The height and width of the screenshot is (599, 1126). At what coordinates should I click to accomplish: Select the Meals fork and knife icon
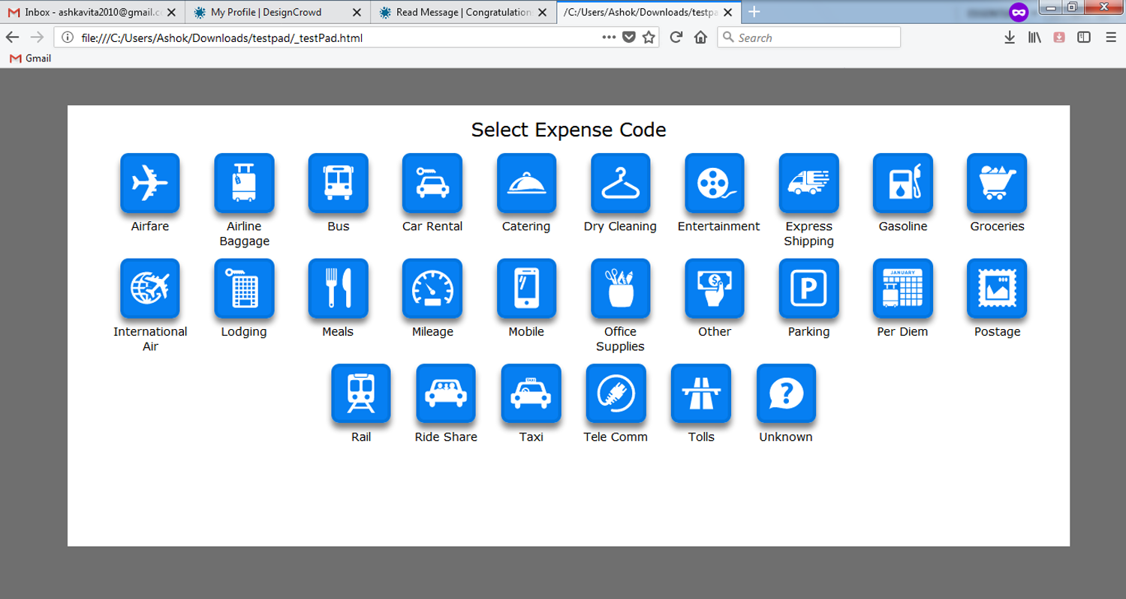338,289
